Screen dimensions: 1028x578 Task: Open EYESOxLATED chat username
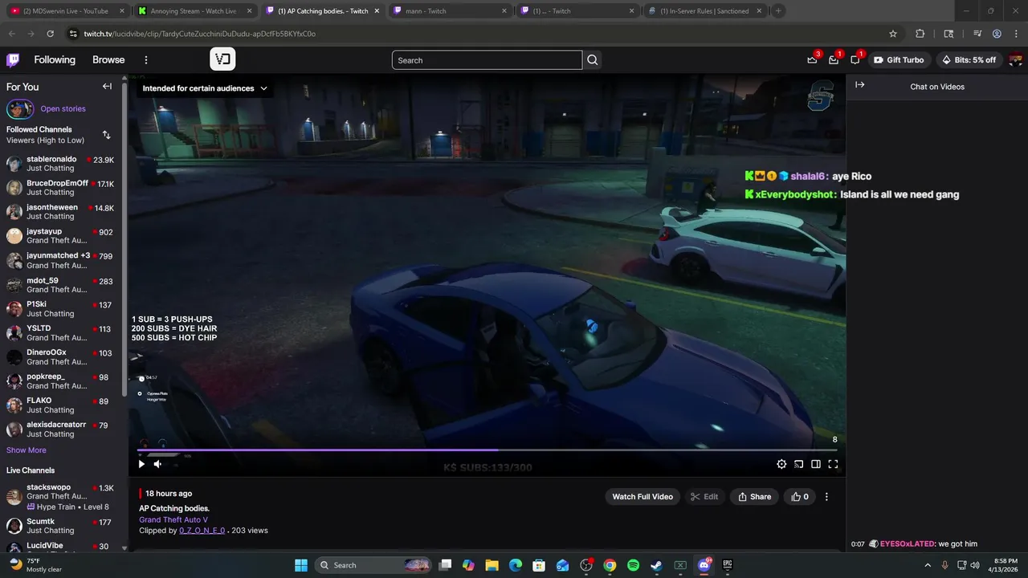pyautogui.click(x=908, y=544)
